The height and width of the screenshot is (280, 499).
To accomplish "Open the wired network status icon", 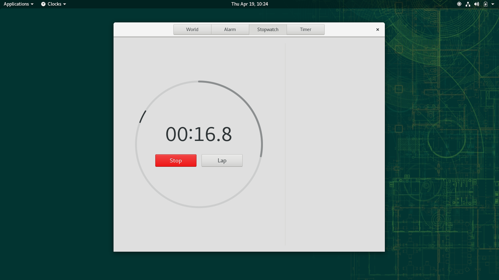I will [468, 4].
